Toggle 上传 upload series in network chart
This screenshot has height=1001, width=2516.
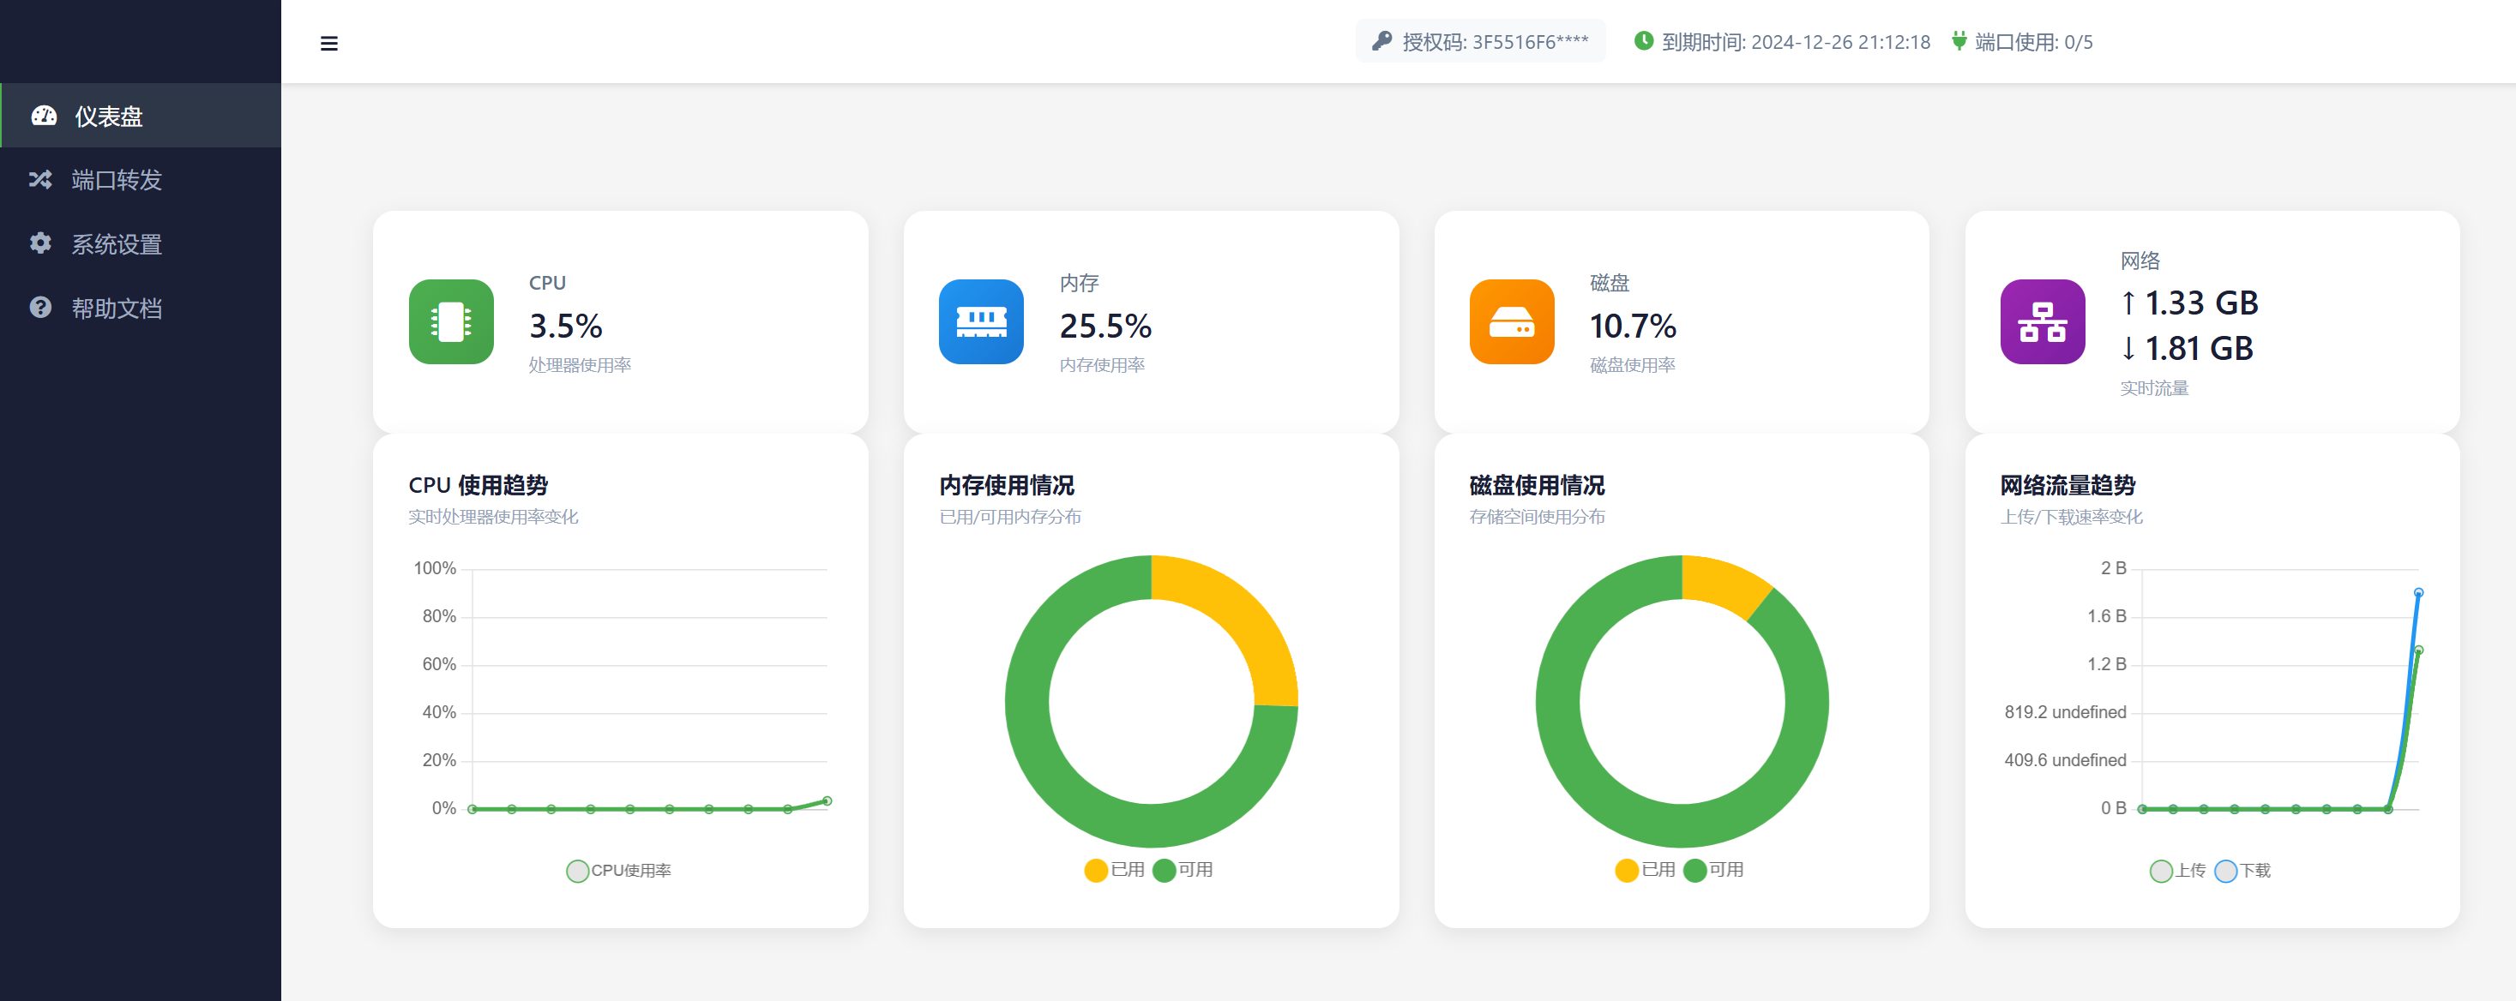[2177, 870]
